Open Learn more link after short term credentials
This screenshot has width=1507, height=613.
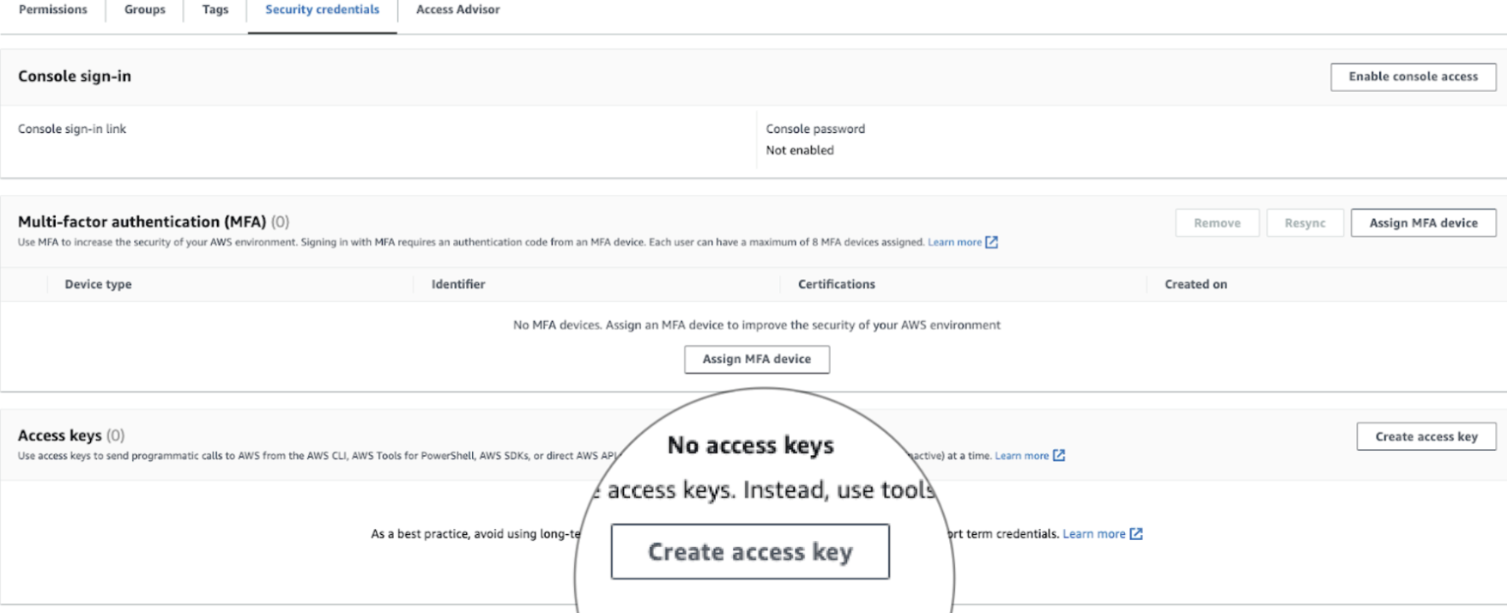1093,534
